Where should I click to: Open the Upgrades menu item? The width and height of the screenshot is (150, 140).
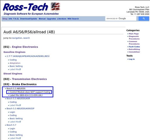(51, 19)
